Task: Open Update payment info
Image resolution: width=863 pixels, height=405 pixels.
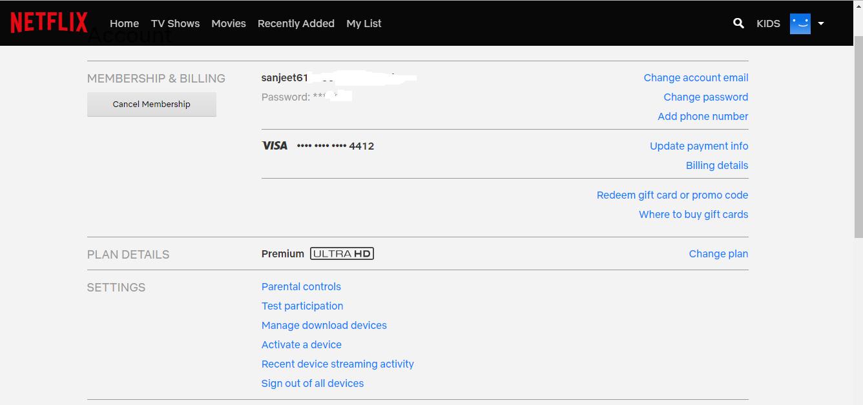Action: point(699,146)
